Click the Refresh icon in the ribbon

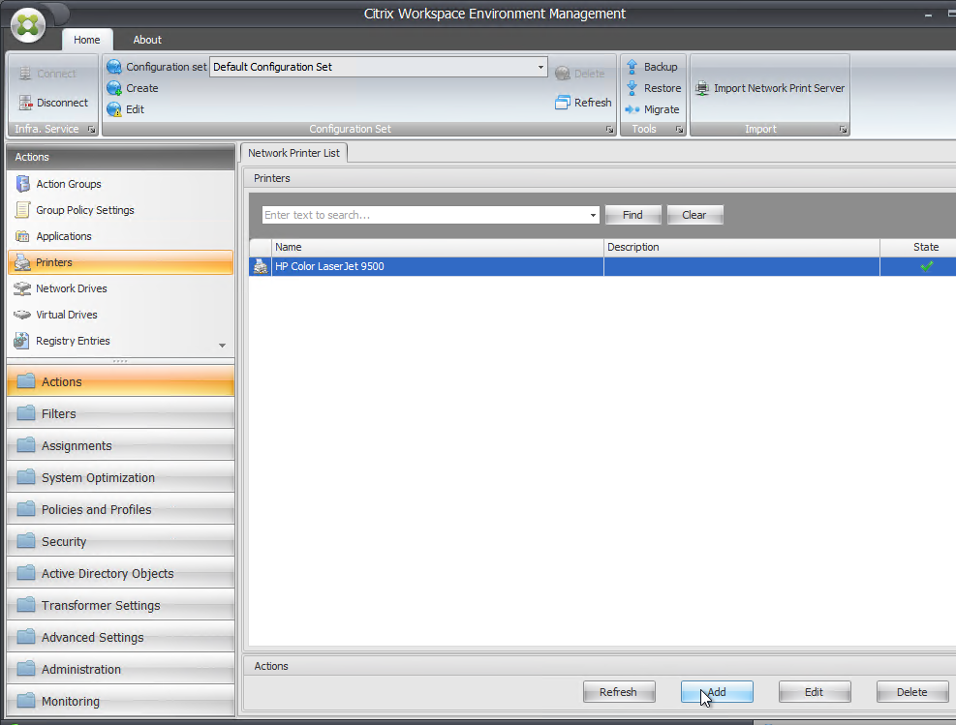tap(563, 103)
